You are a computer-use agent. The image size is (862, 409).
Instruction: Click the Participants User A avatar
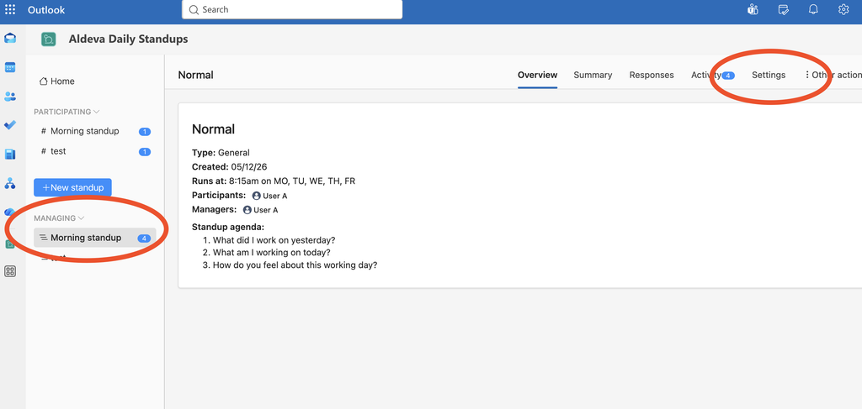256,196
